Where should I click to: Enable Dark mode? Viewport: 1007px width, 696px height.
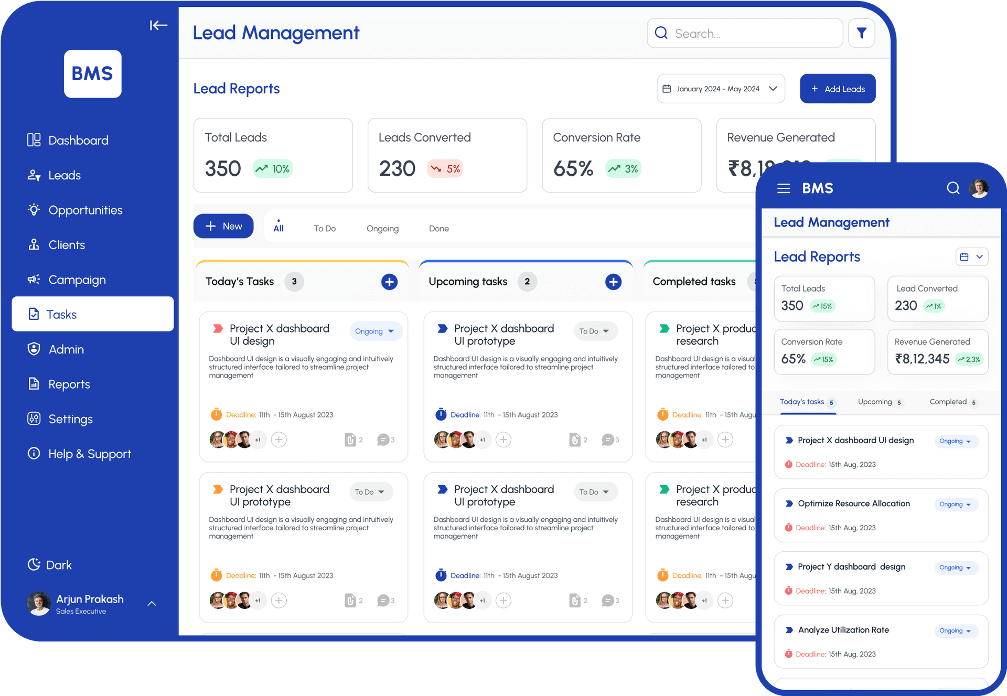[49, 564]
